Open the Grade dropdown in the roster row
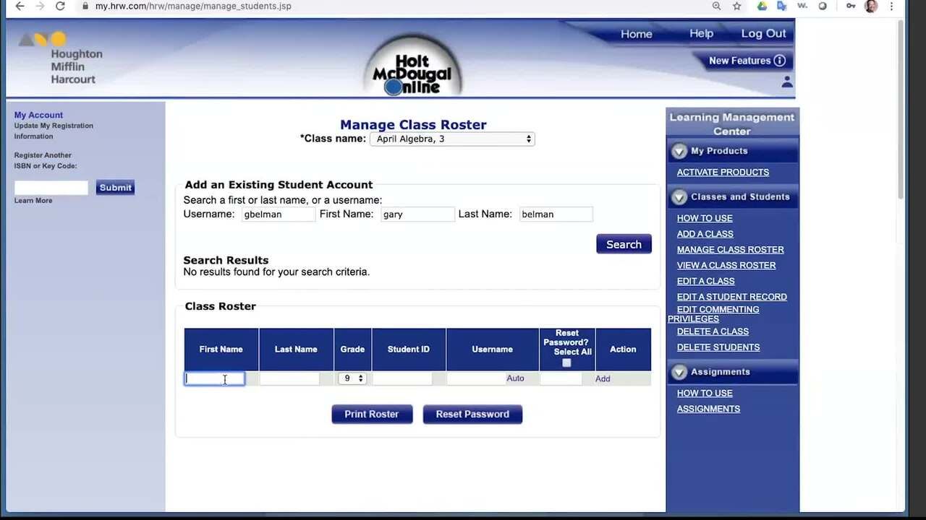This screenshot has height=520, width=926. point(352,378)
